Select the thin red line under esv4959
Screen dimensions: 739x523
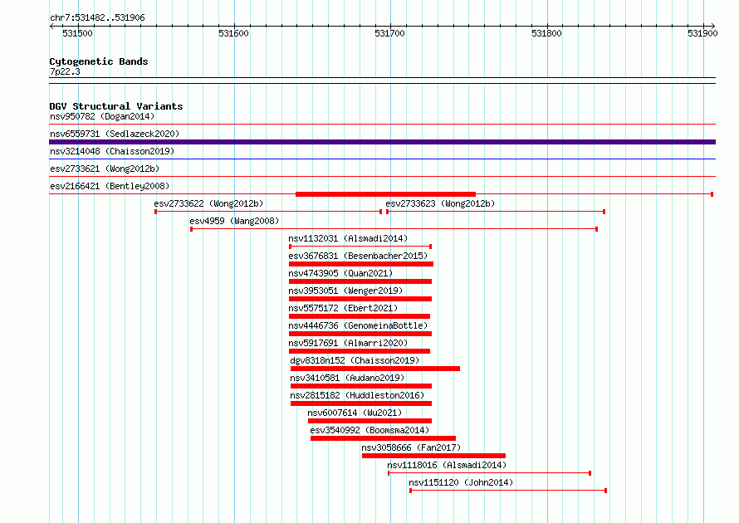[394, 229]
